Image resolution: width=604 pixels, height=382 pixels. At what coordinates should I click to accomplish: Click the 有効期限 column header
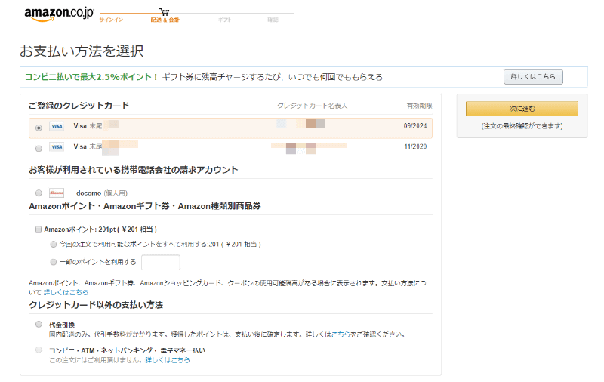420,106
